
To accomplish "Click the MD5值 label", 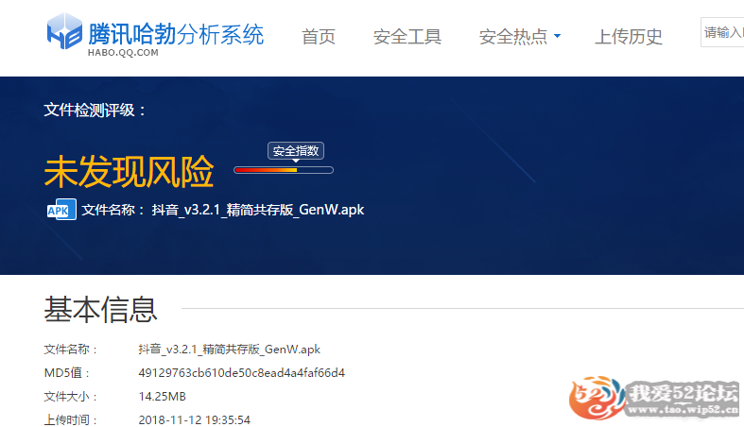I will click(67, 373).
